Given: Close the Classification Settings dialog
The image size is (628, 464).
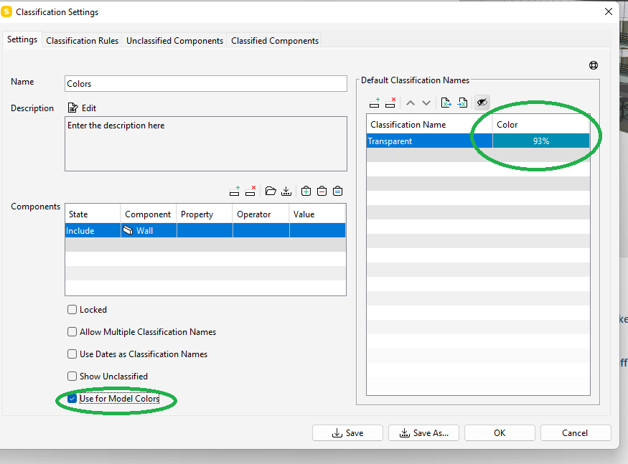Looking at the screenshot, I should (609, 11).
